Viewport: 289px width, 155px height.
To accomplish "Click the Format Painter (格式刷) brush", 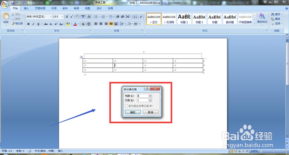I will 13,24.
